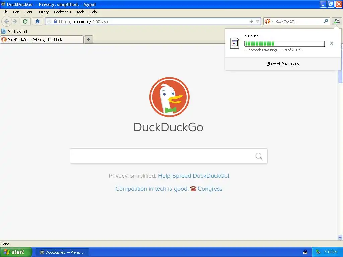Click the Done status bar text

pos(5,244)
